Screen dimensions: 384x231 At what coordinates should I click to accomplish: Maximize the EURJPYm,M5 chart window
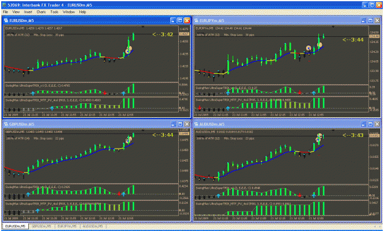tap(370, 21)
